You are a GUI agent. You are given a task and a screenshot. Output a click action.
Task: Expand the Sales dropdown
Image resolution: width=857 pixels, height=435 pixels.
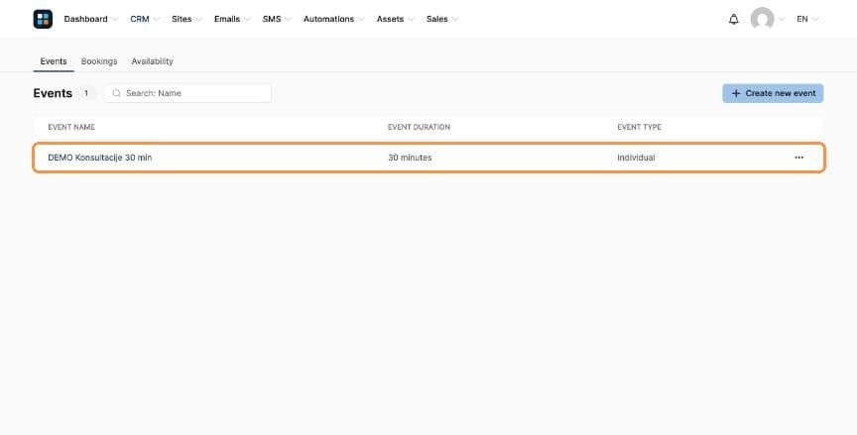tap(442, 19)
